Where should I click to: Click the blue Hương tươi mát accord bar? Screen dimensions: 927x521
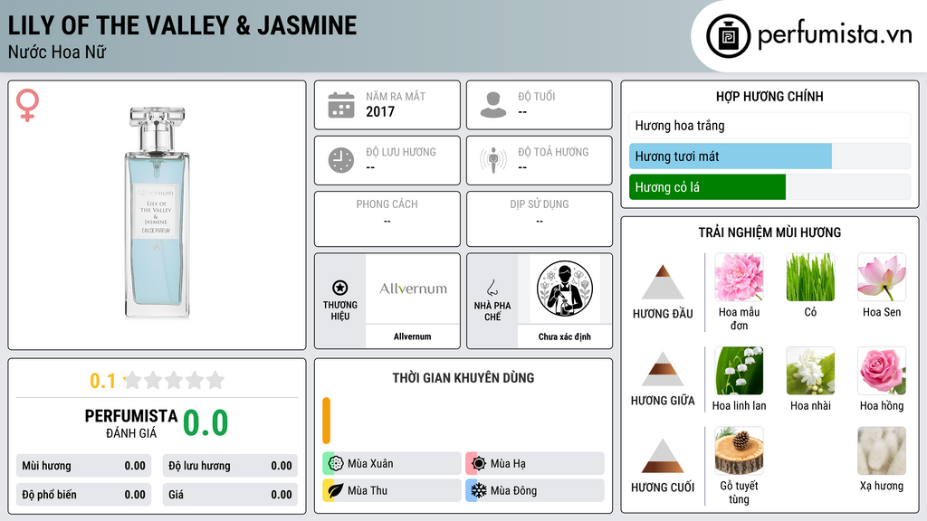[x=731, y=156]
